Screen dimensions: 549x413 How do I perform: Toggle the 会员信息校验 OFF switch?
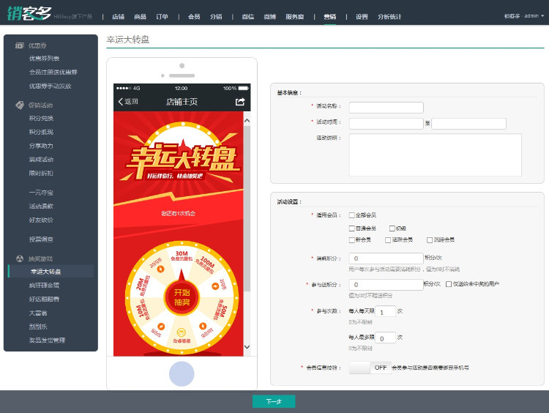(370, 368)
